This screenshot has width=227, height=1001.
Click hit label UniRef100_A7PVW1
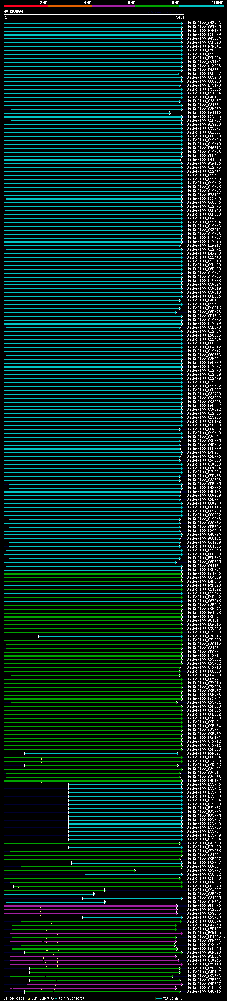(x=204, y=46)
